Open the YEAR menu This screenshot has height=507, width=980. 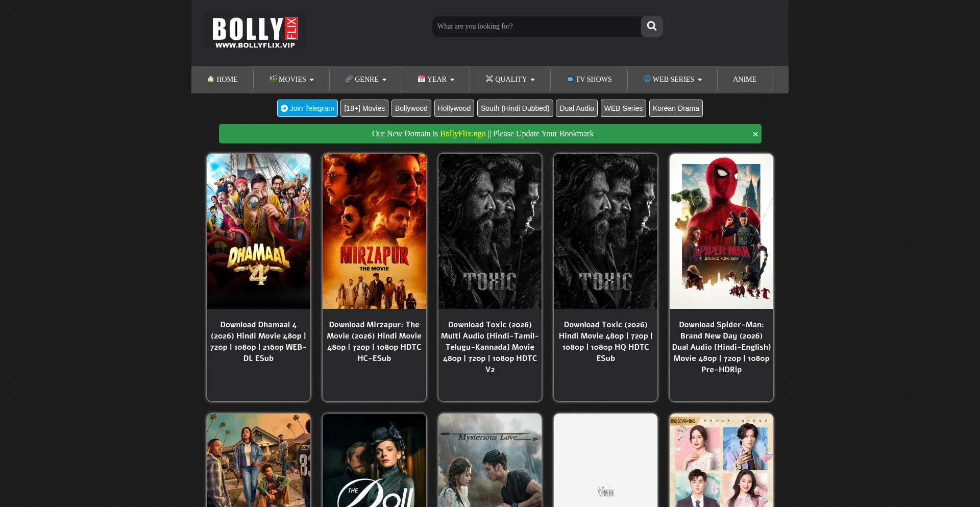tap(436, 79)
